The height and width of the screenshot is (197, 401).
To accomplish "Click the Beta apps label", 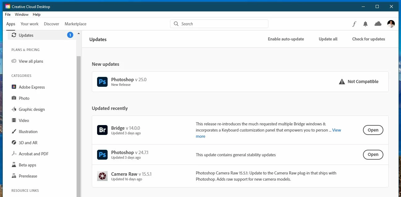I will [x=28, y=165].
